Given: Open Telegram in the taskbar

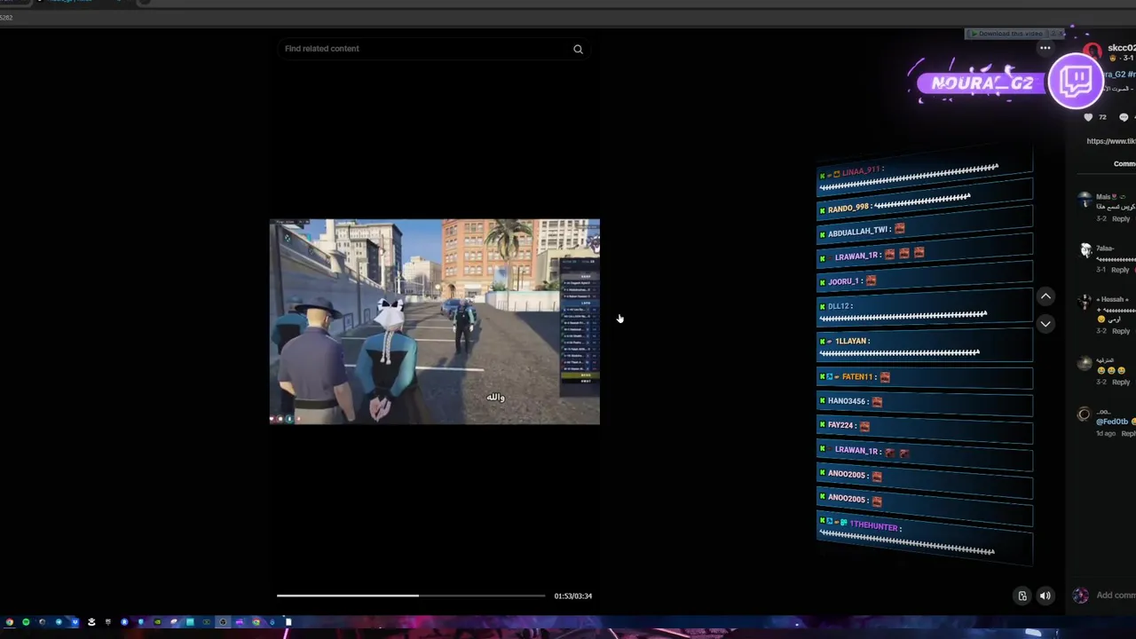Looking at the screenshot, I should click(59, 622).
